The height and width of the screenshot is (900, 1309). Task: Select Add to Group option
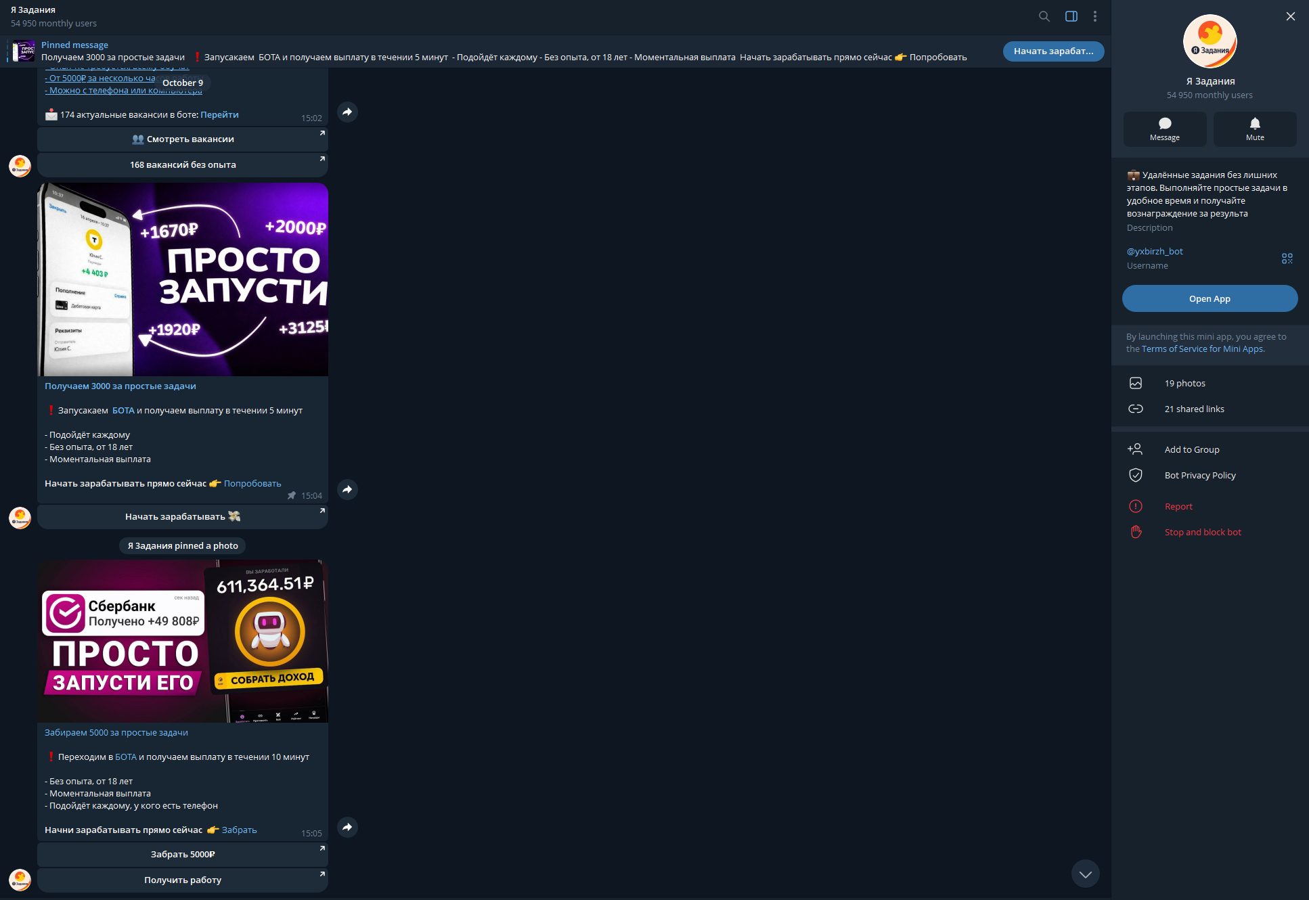[1210, 449]
